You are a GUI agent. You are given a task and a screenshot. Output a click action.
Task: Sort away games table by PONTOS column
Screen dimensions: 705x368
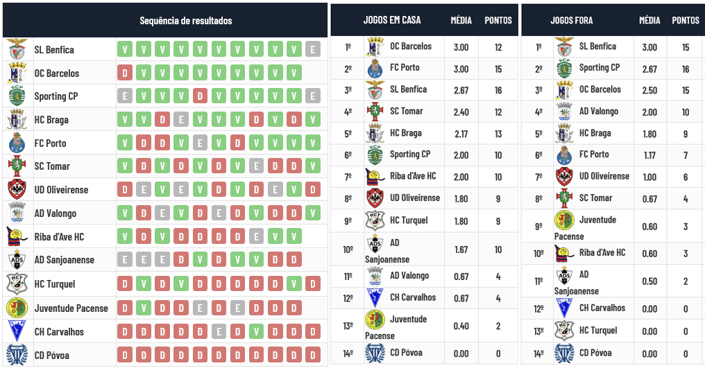click(x=685, y=20)
